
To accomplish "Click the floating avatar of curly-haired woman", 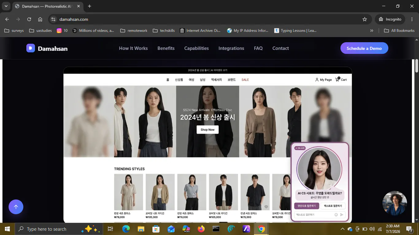I will click(395, 203).
